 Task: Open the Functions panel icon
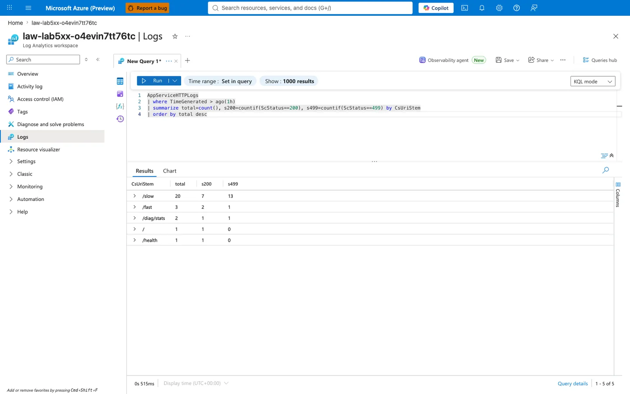(x=120, y=106)
